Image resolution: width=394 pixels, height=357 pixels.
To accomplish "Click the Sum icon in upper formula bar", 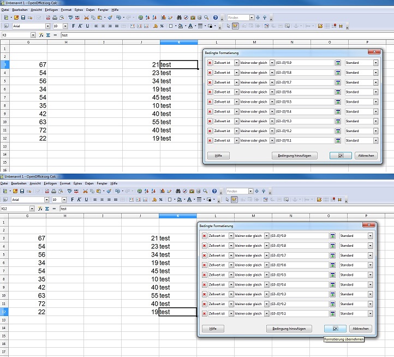I will point(48,35).
